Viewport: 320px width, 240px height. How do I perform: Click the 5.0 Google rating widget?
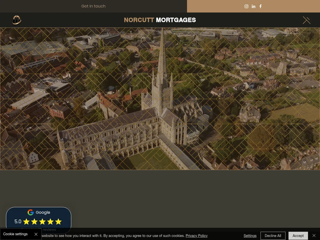39,220
